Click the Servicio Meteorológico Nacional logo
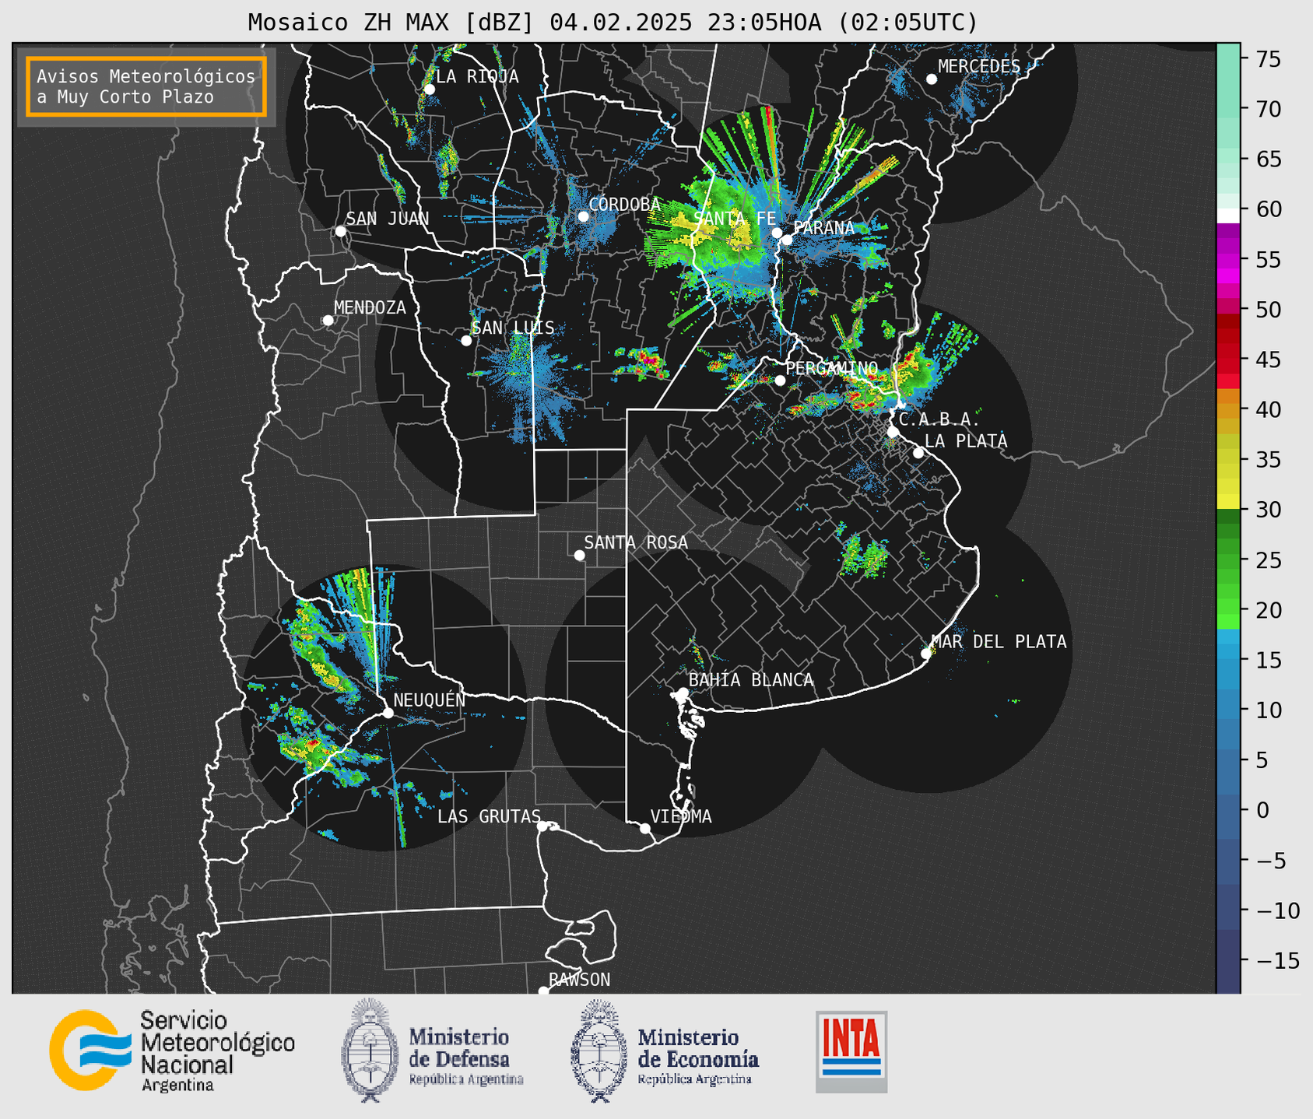Viewport: 1313px width, 1119px height. click(90, 1050)
